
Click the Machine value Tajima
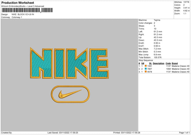[157, 20]
